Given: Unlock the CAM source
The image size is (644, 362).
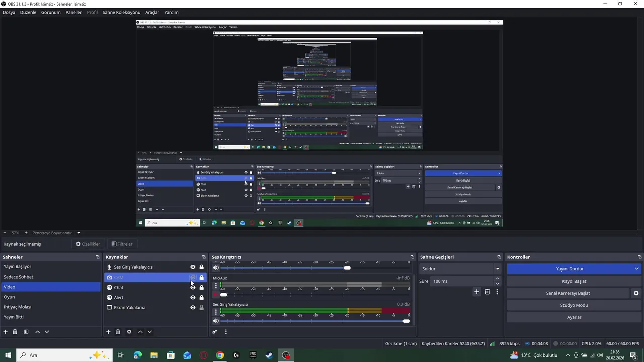Looking at the screenshot, I should [202, 278].
